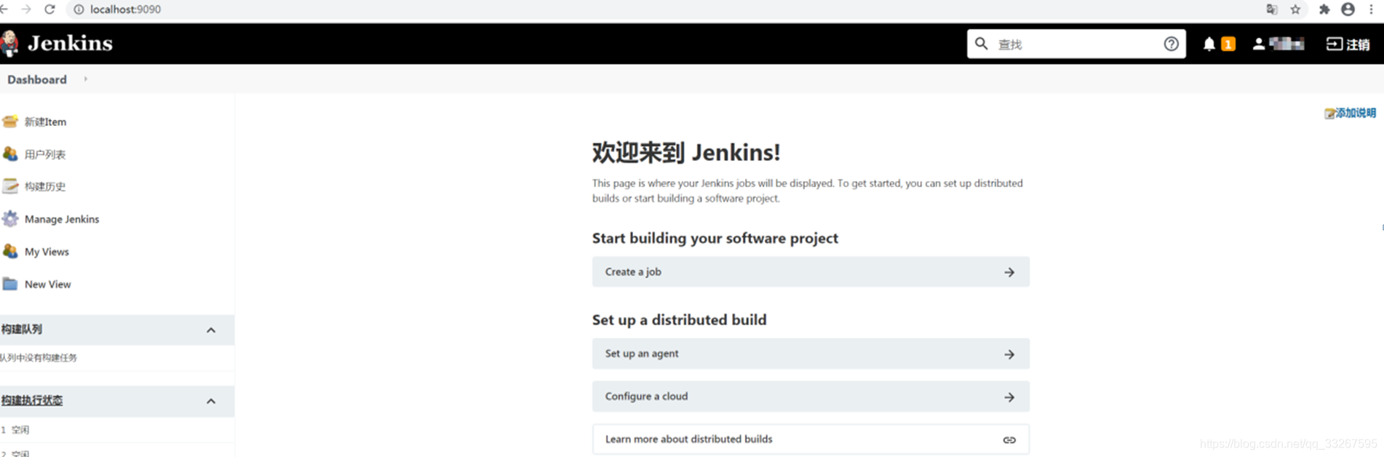Bookmark page with star icon

(x=1296, y=9)
